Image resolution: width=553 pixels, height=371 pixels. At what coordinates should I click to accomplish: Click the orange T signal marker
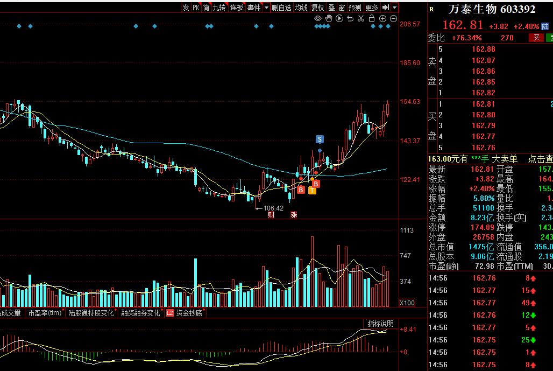312,191
